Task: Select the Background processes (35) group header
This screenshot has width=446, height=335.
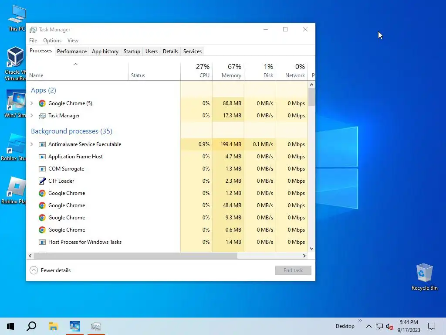Action: 71,131
